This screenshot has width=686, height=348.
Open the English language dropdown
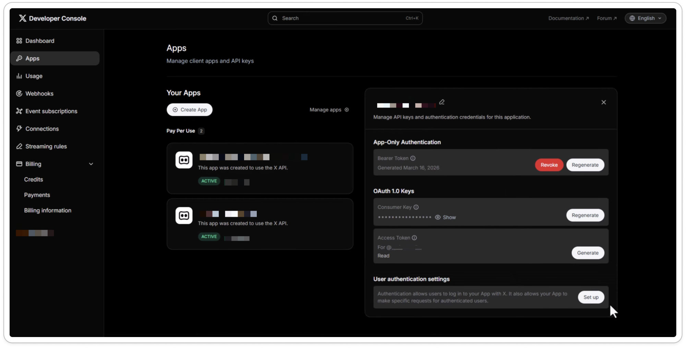(646, 18)
